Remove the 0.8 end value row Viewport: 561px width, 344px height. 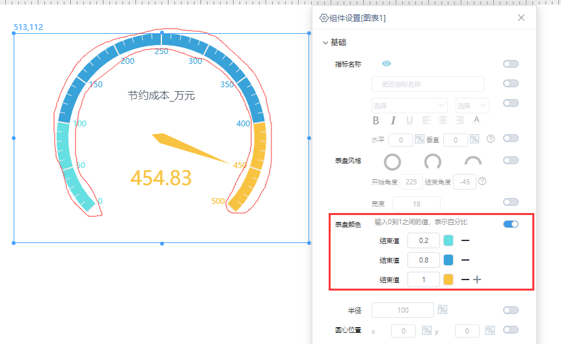coord(465,260)
